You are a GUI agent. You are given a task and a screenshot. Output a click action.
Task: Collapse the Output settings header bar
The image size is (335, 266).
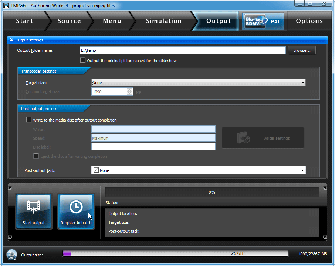(x=167, y=40)
